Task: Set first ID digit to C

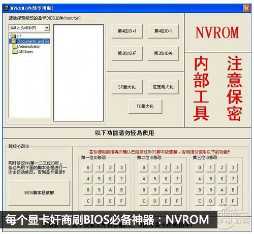Action: tap(88, 201)
